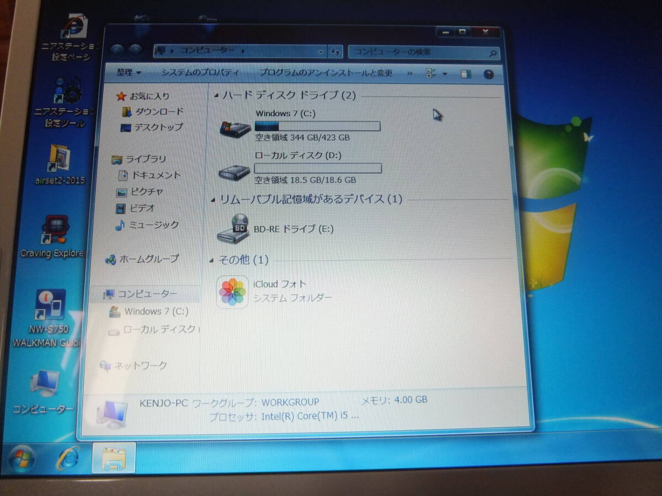Click the プロセッサ: Intel(R) Core(TM) i5 text
The height and width of the screenshot is (496, 662).
(284, 416)
